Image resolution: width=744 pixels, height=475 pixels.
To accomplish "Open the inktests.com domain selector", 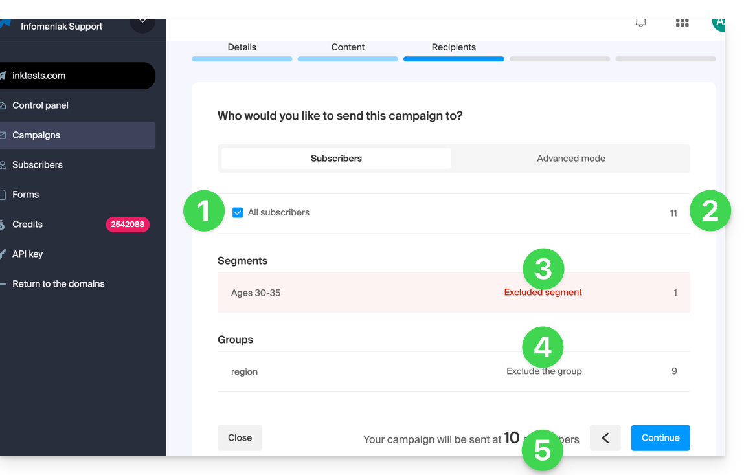I will tap(78, 76).
